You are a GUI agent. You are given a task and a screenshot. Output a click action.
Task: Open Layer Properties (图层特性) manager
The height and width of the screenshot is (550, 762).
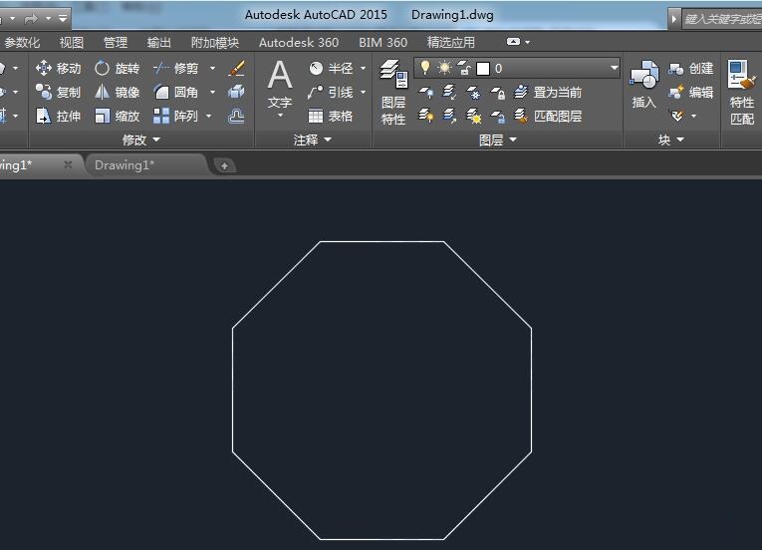tap(393, 93)
